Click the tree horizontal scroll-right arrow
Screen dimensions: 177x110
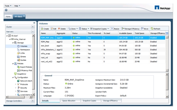click(31, 97)
